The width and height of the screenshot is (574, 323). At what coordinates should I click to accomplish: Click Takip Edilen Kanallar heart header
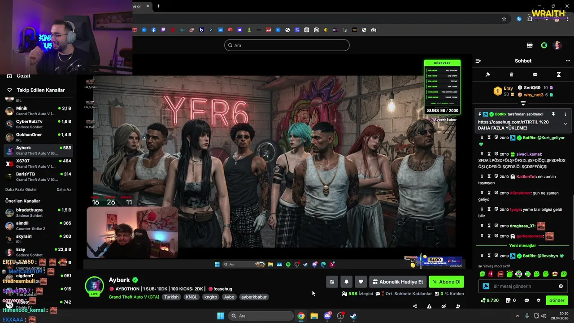tap(36, 90)
